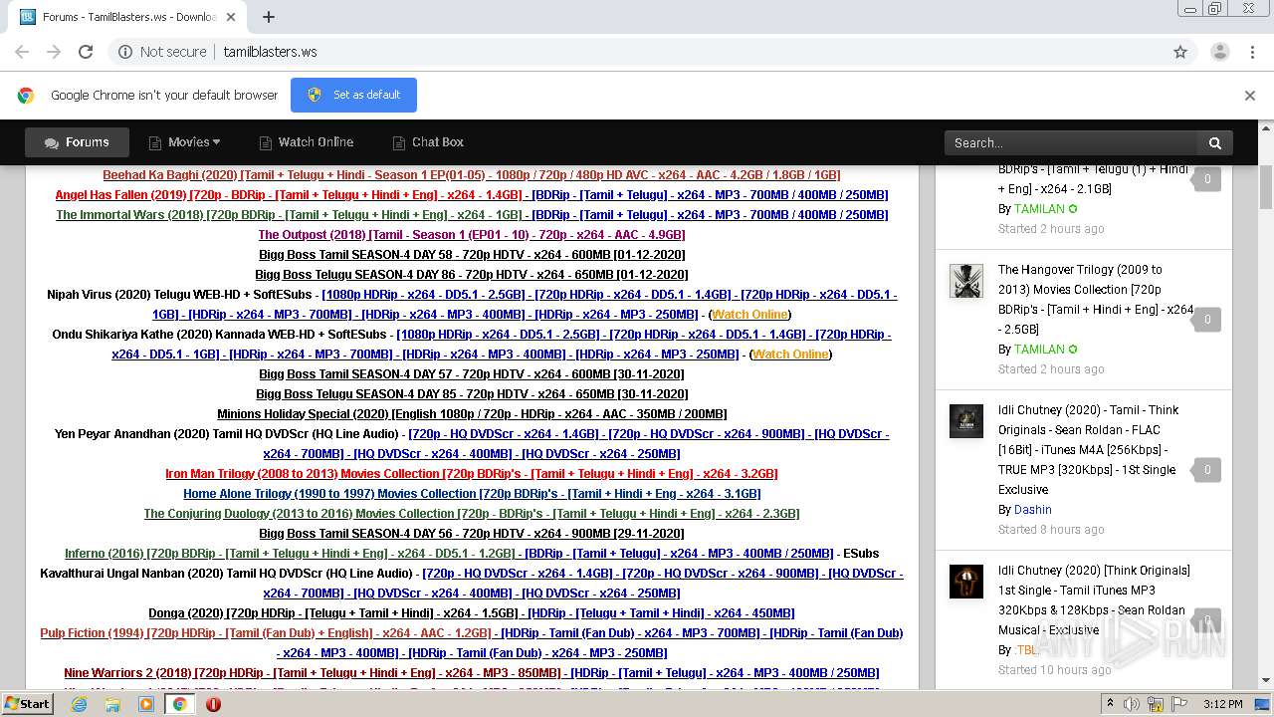Open Minions Holiday Special (2020) link
1274x717 pixels.
tap(472, 413)
